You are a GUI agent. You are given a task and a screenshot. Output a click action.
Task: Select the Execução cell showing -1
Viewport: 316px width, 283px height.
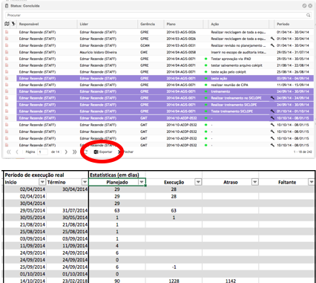tap(174, 267)
